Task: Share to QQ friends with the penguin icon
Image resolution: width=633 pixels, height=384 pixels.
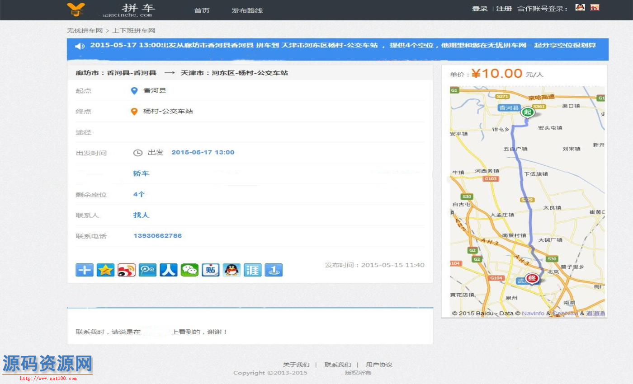Action: 231,270
